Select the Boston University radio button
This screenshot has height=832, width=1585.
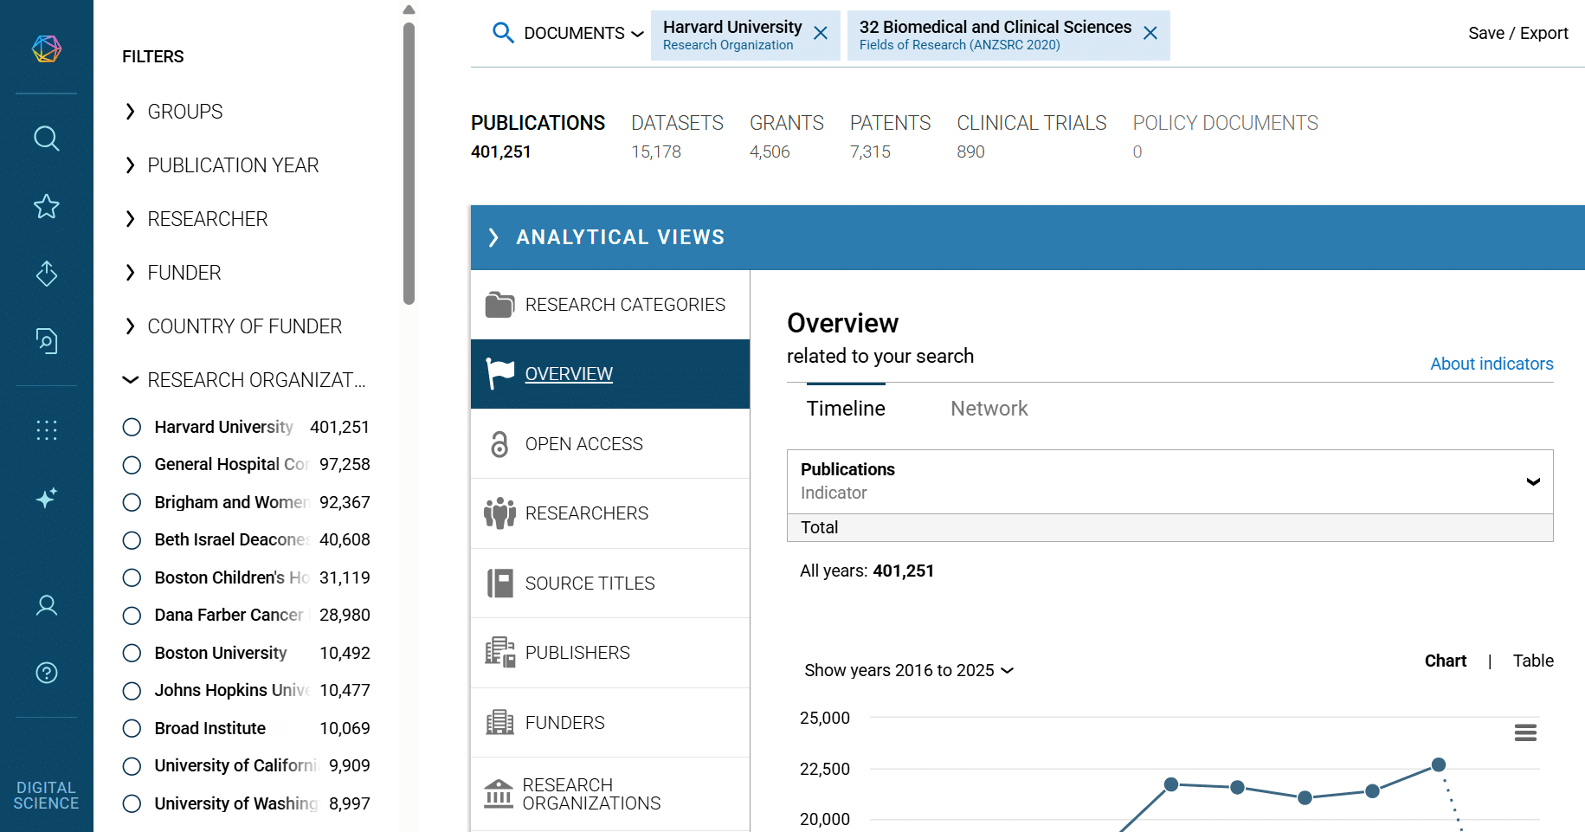pyautogui.click(x=132, y=653)
